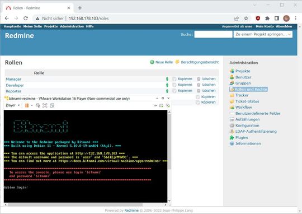
Task: Open Tracker in Administration sidebar
Action: coord(242,95)
